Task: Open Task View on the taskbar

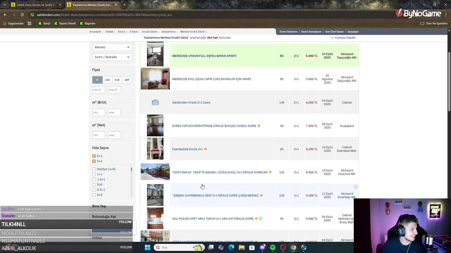Action: [x=211, y=247]
